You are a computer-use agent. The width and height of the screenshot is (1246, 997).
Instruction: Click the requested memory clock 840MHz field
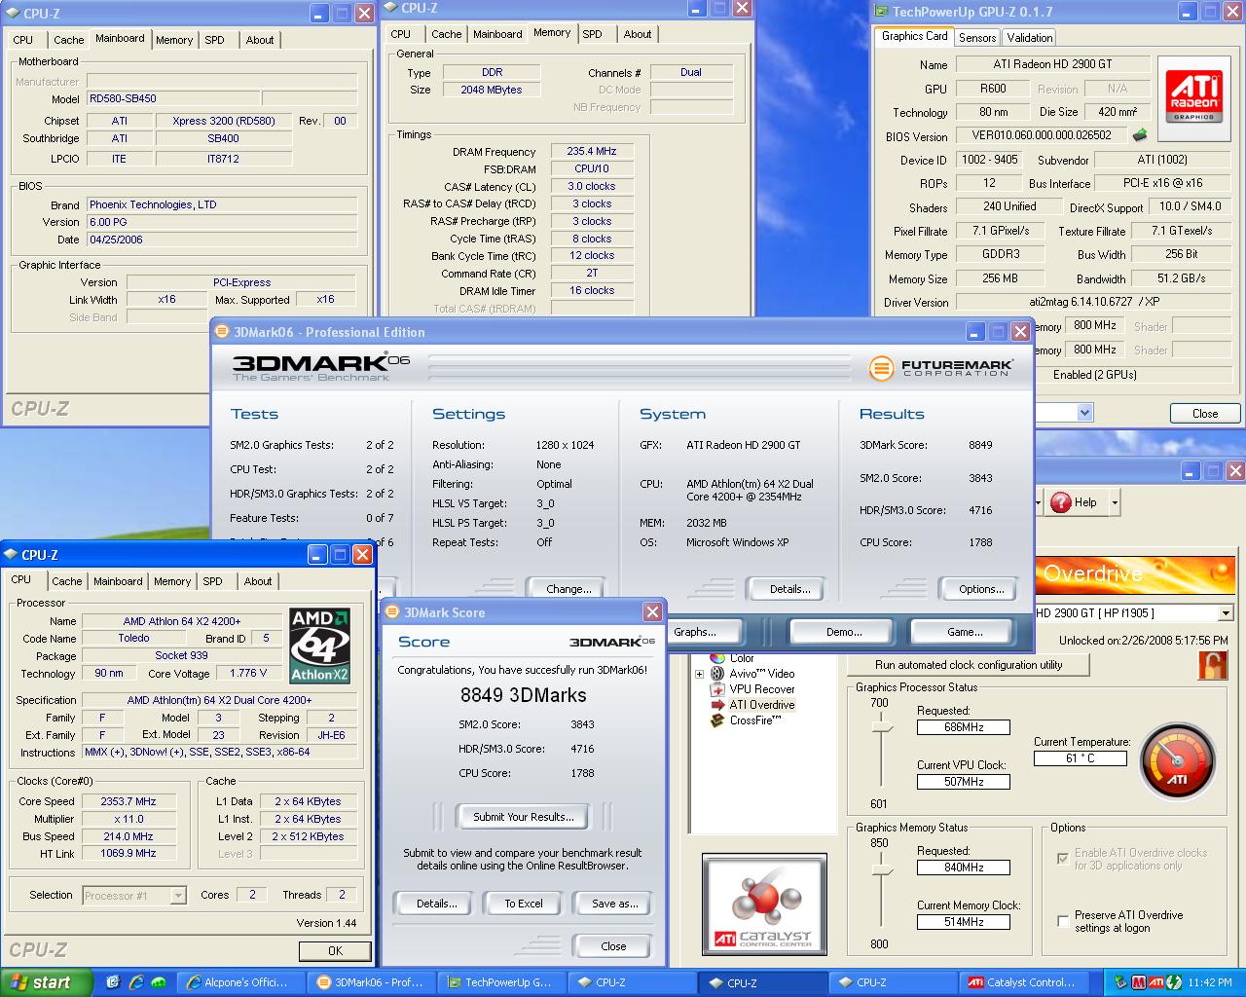pos(963,868)
